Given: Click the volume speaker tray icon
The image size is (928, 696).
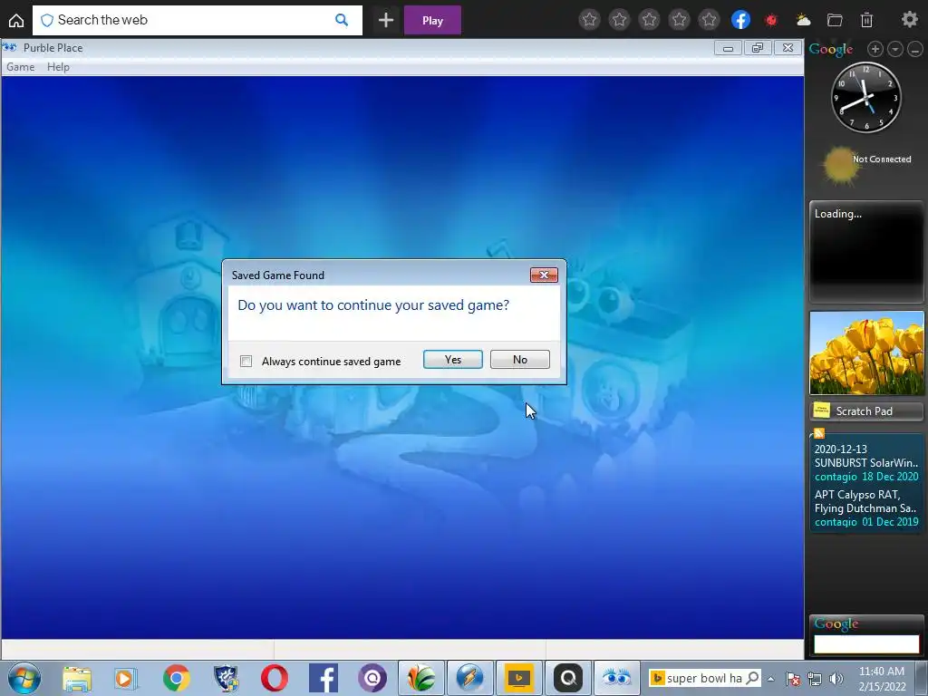Looking at the screenshot, I should point(836,678).
